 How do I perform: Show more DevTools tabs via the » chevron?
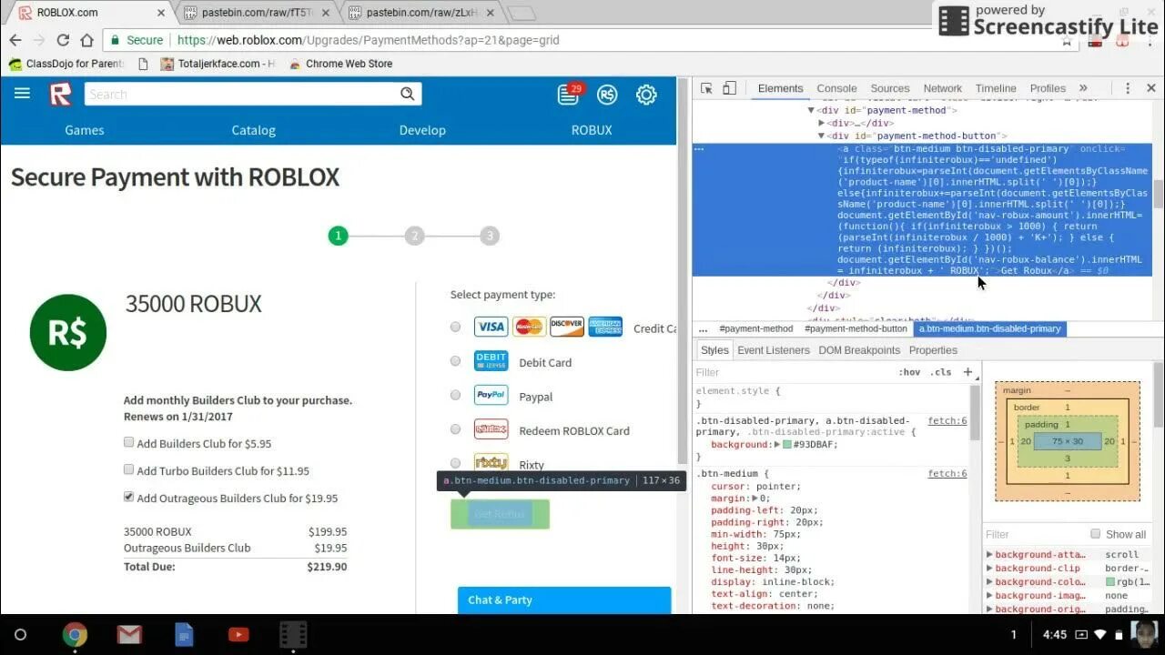(1083, 88)
